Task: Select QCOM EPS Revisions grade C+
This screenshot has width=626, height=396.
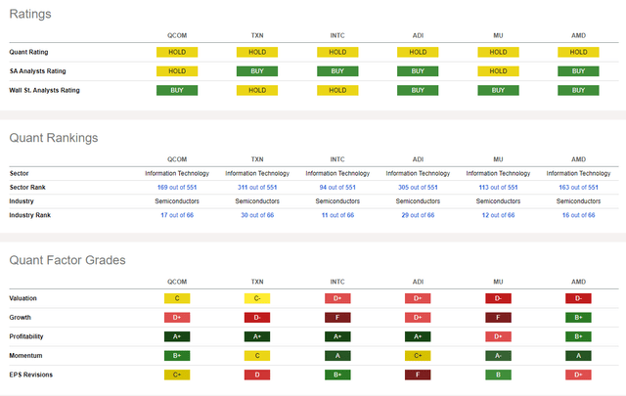Action: 177,374
